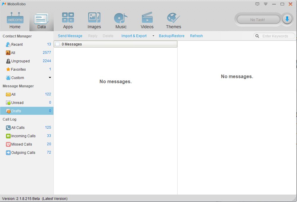This screenshot has height=202, width=297.
Task: Click the Contact Manager heading
Action: click(x=17, y=36)
